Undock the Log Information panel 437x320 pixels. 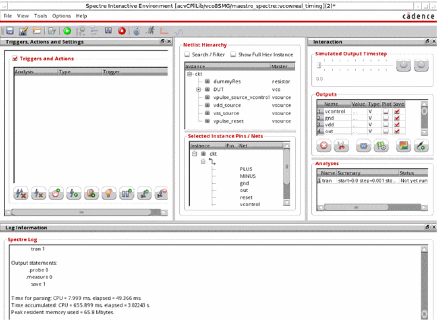tap(427, 227)
